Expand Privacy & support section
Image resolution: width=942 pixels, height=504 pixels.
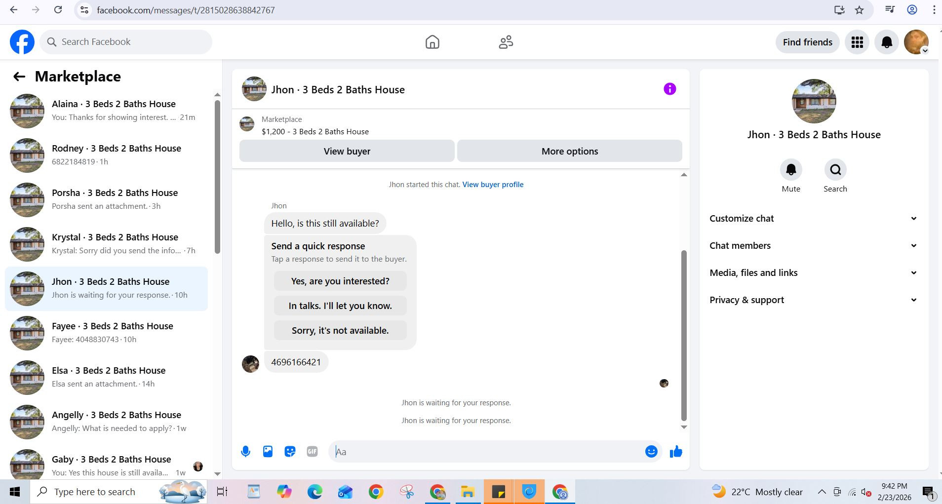point(813,300)
